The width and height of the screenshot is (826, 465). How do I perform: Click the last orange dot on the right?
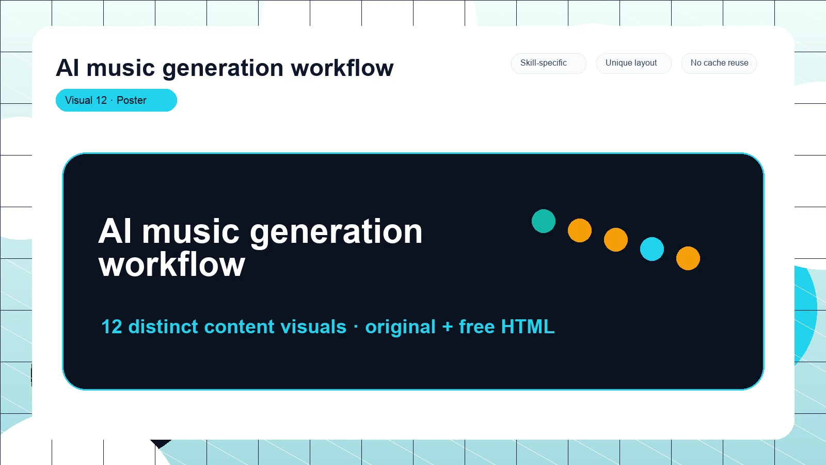pyautogui.click(x=688, y=258)
